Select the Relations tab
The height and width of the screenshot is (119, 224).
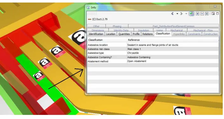[x=148, y=34]
